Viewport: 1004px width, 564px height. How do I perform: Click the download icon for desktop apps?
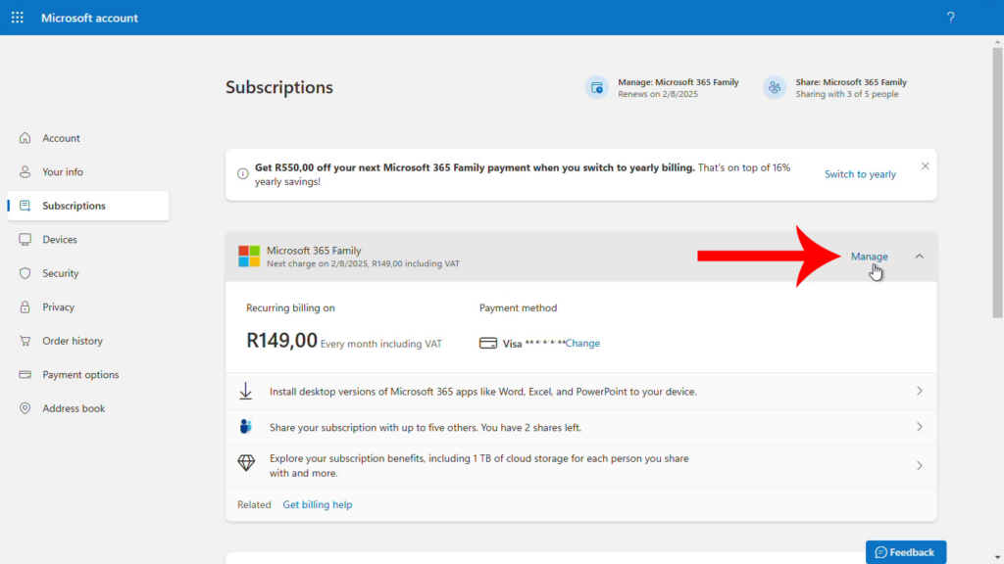coord(246,391)
